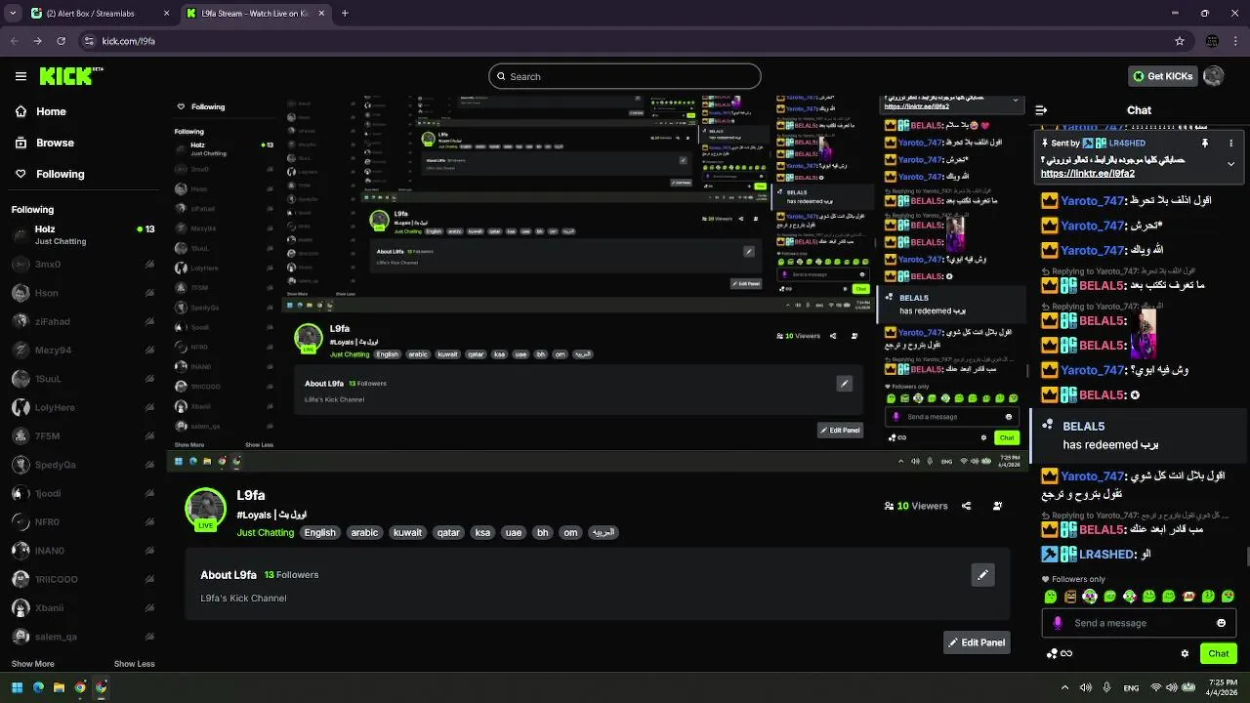Open a new browser tab

(x=345, y=14)
